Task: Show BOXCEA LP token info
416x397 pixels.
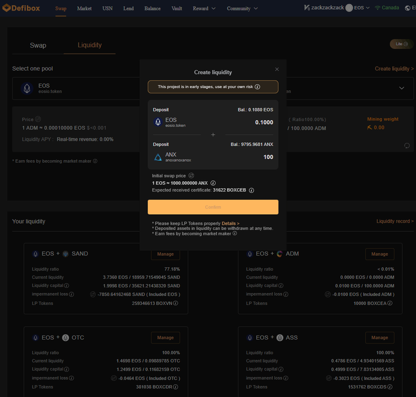Action: coord(389,303)
